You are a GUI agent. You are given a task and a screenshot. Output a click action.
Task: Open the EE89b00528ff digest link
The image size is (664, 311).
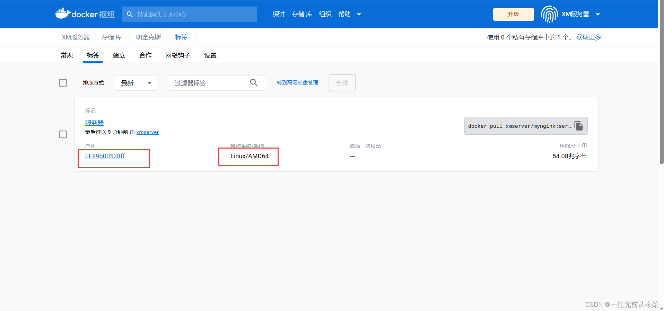pyautogui.click(x=105, y=156)
